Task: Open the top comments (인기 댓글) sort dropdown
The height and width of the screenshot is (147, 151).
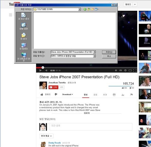Action: (46, 136)
